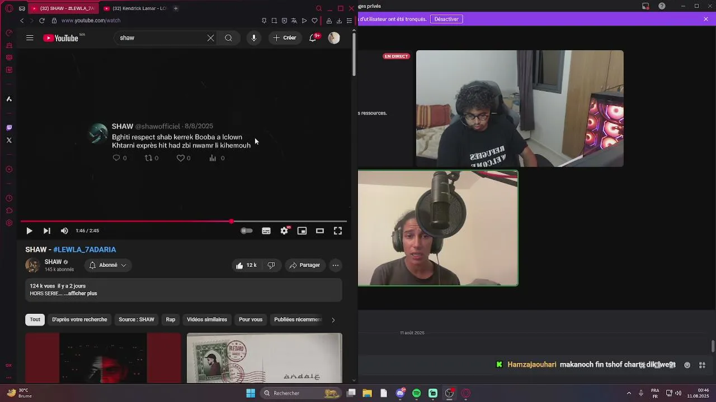Show hidden tray icons chevron

coord(629,393)
